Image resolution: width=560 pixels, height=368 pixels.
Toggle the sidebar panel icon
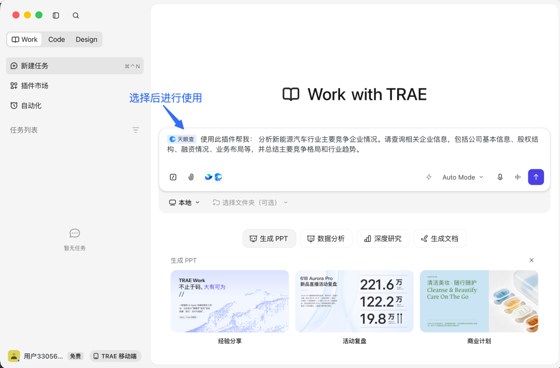(55, 16)
